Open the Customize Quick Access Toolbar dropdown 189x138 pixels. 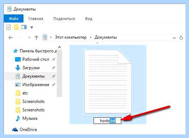coord(32,27)
